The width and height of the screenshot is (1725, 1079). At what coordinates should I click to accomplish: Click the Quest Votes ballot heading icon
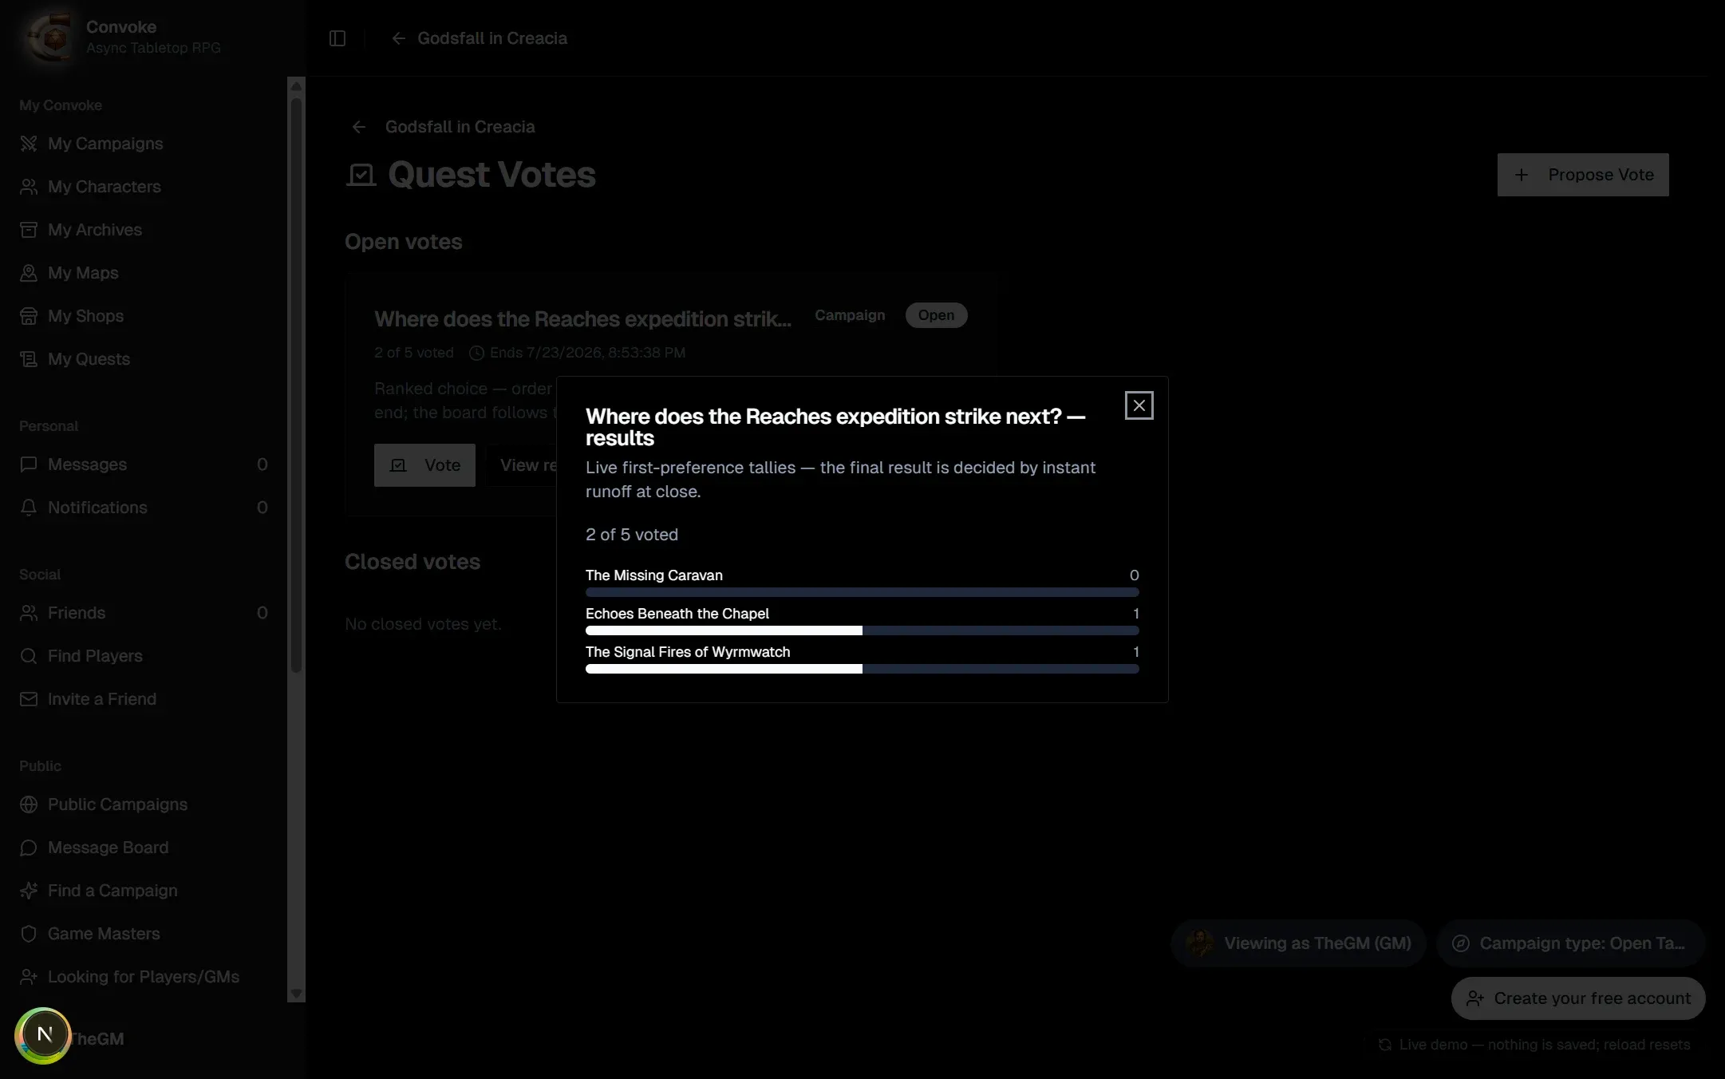click(361, 175)
